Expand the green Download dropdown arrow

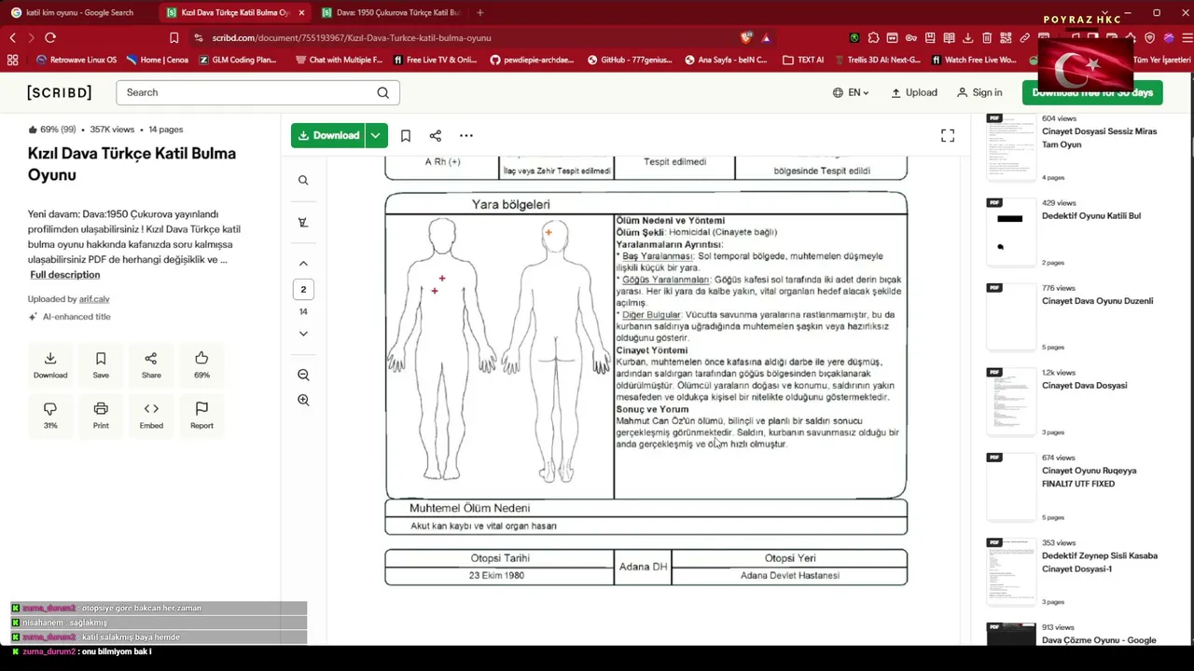tap(375, 135)
